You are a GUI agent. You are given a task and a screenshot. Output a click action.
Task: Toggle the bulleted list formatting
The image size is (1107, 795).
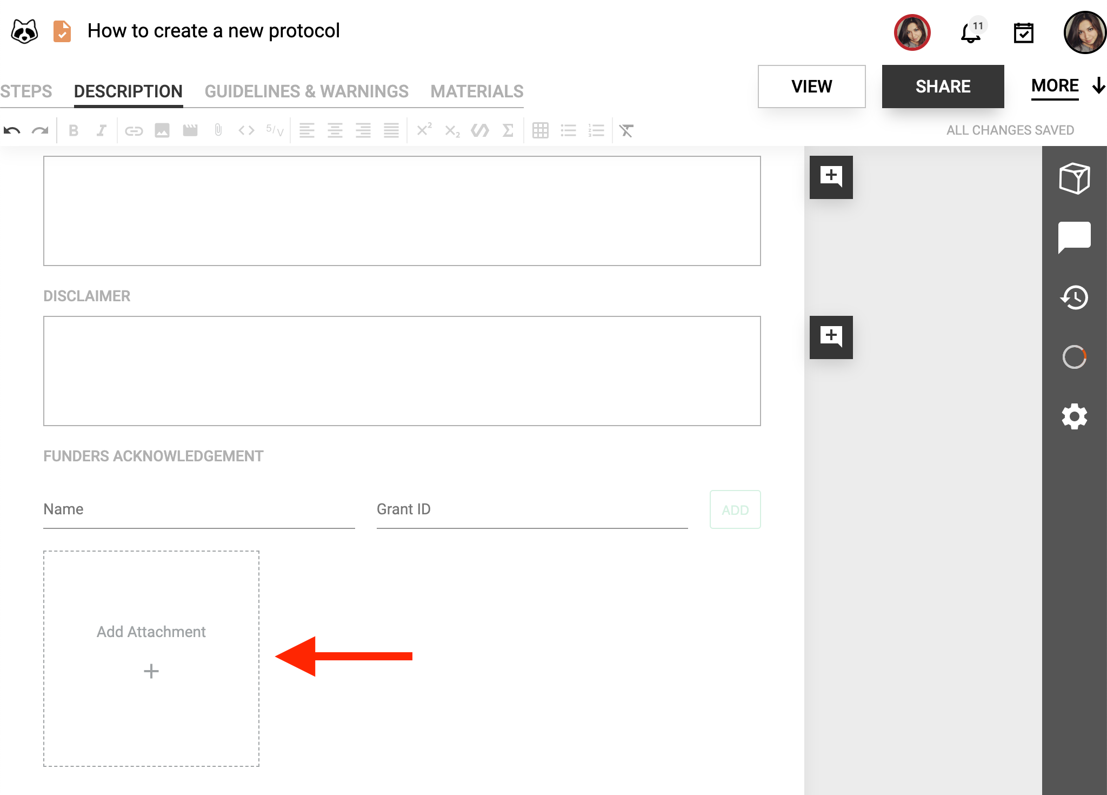click(x=569, y=130)
